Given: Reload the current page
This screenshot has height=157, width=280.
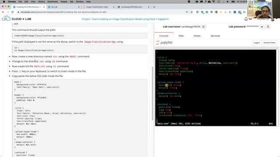Looking at the screenshot, I should coord(13,12).
